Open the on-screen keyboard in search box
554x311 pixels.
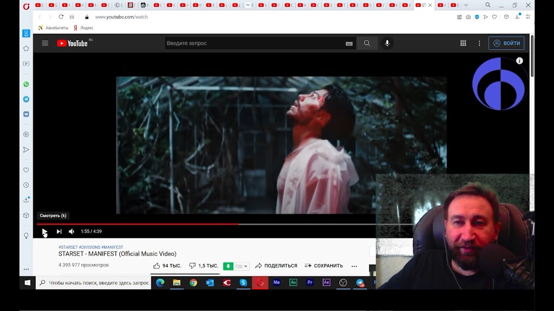pyautogui.click(x=349, y=44)
